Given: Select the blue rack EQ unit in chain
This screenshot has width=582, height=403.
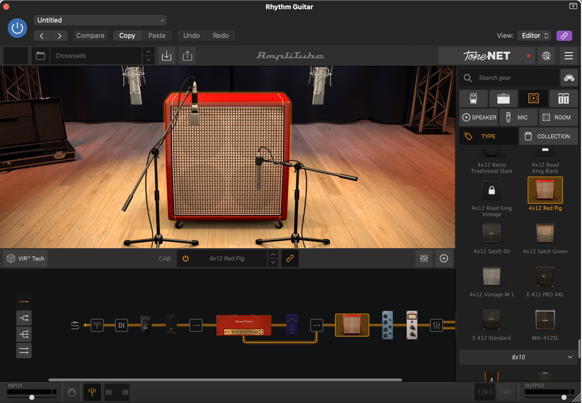Looking at the screenshot, I should (387, 325).
